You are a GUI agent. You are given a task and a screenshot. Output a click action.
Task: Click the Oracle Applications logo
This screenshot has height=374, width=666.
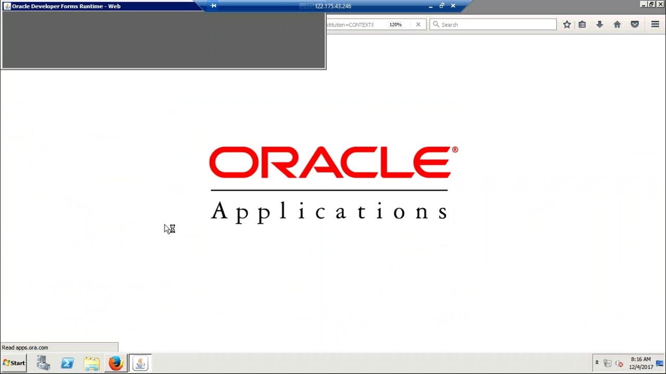(334, 184)
